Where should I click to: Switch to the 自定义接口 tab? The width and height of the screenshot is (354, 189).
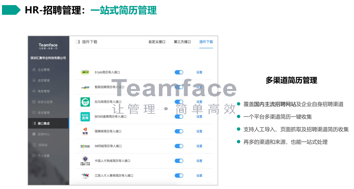coord(157,42)
